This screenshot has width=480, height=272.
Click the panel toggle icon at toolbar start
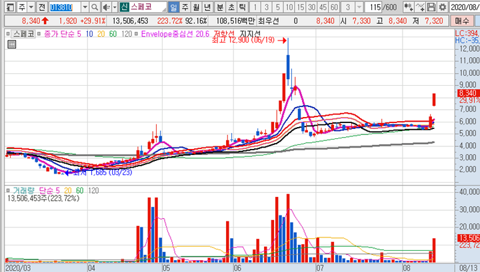pyautogui.click(x=11, y=7)
